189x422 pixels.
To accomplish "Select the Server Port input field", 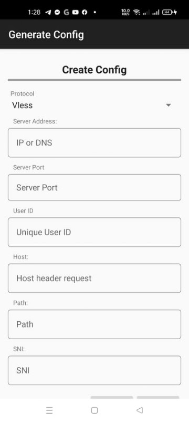I will tap(94, 187).
